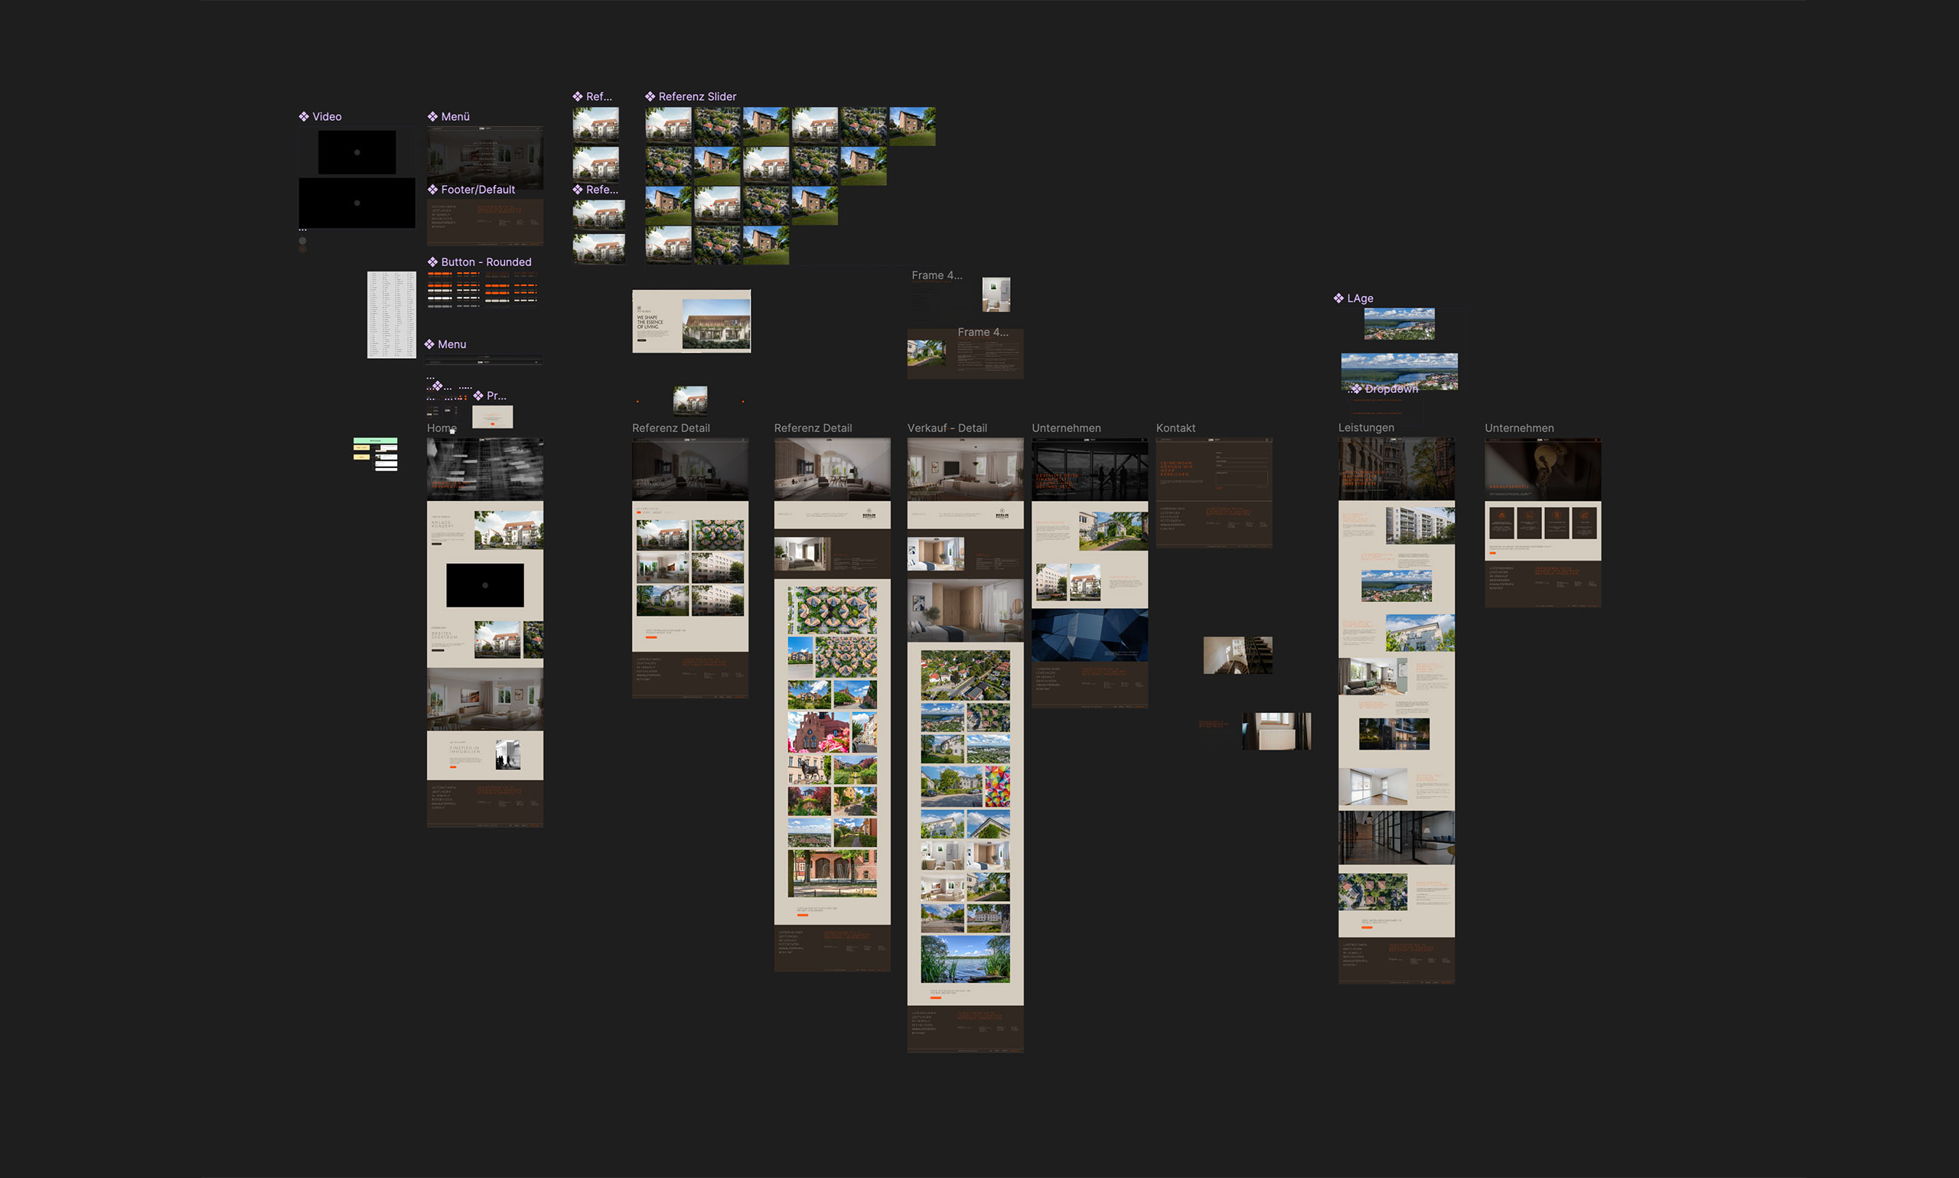Click the component icon next to LAge
This screenshot has height=1178, width=1959.
(1339, 298)
